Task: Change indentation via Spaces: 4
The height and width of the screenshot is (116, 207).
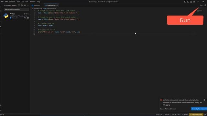Action: 168,115
